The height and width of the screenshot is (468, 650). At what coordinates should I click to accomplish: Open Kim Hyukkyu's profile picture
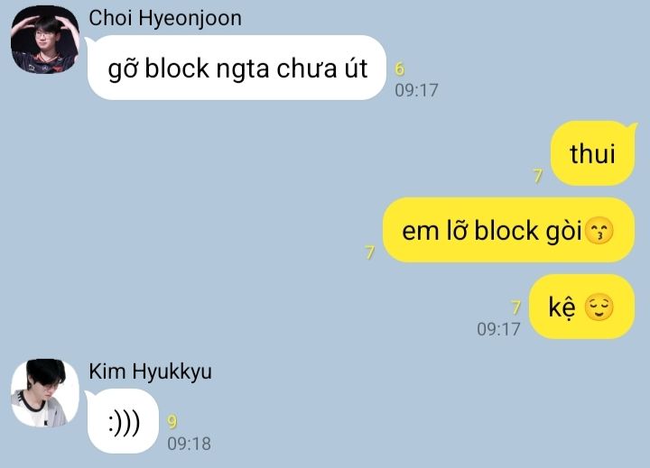pos(45,393)
